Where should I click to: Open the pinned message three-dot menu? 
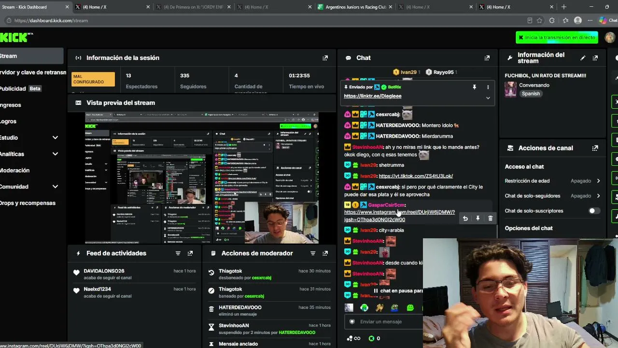[488, 87]
